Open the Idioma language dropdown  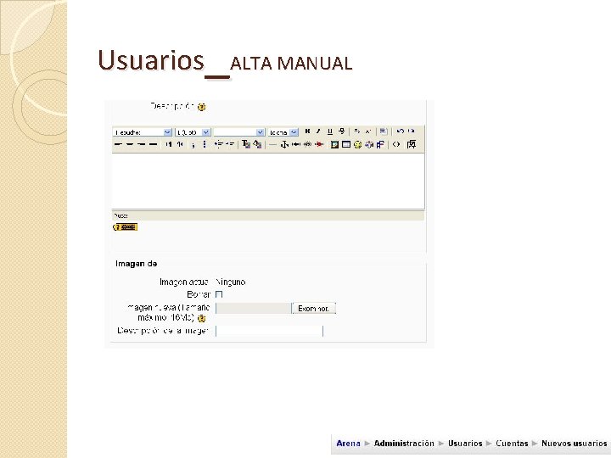point(283,132)
